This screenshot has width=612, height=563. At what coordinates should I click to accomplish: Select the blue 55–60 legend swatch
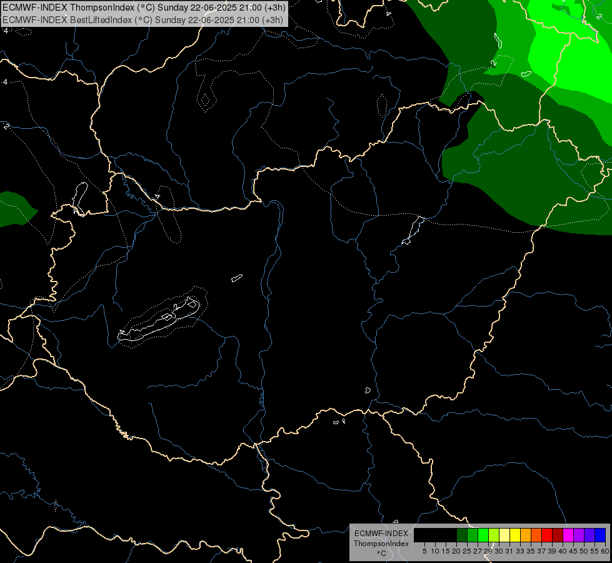pos(600,535)
